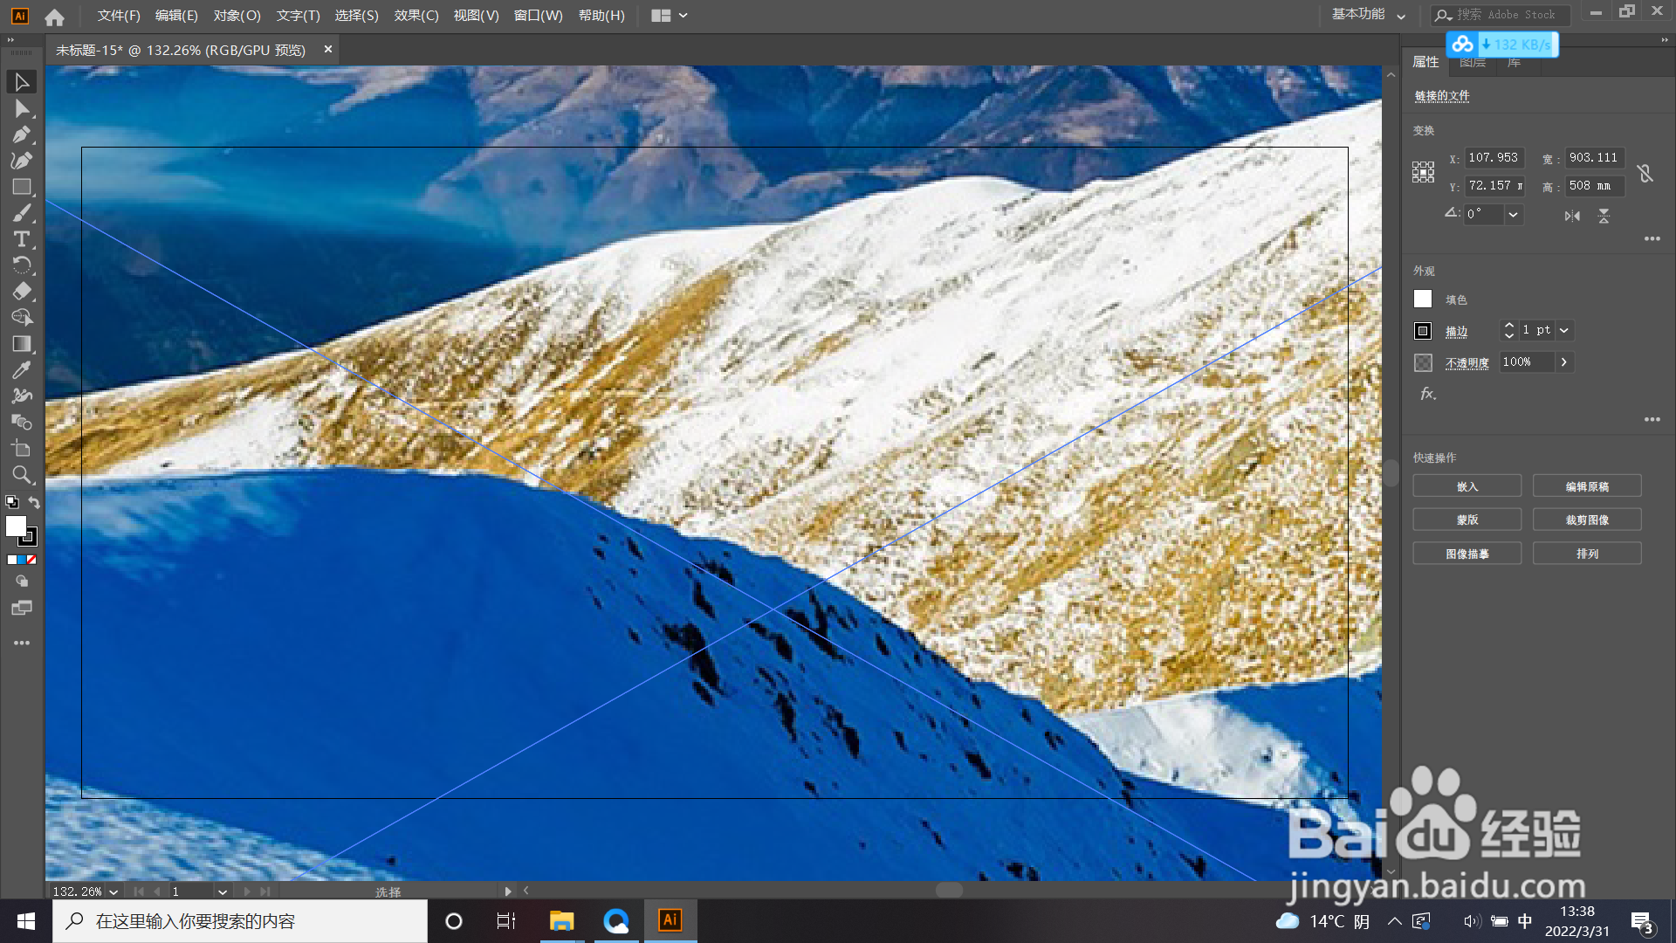Open stroke weight dropdown
1676x943 pixels.
1564,330
